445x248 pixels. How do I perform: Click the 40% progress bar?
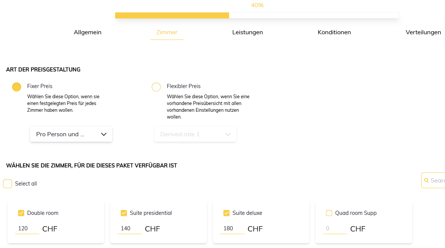[257, 15]
